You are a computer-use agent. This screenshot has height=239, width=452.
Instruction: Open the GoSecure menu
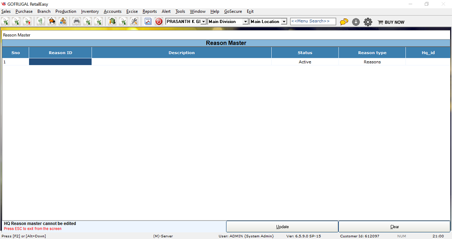pos(233,11)
